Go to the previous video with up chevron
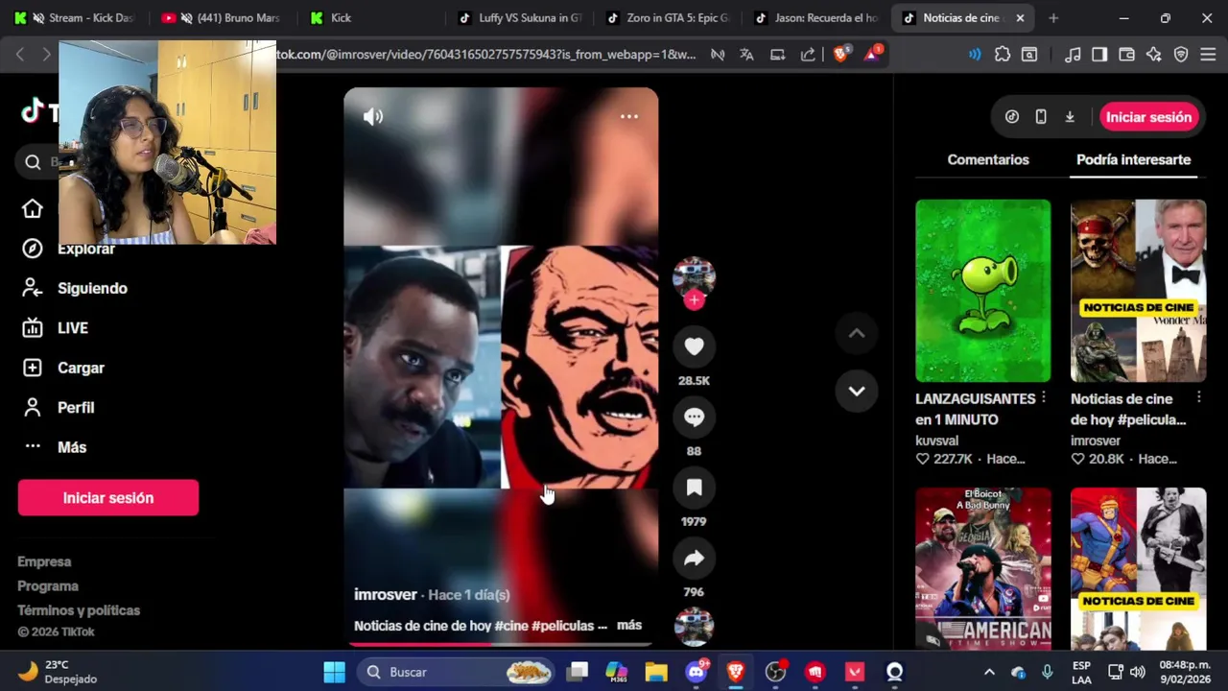Screen dimensions: 1228x691 (857, 333)
